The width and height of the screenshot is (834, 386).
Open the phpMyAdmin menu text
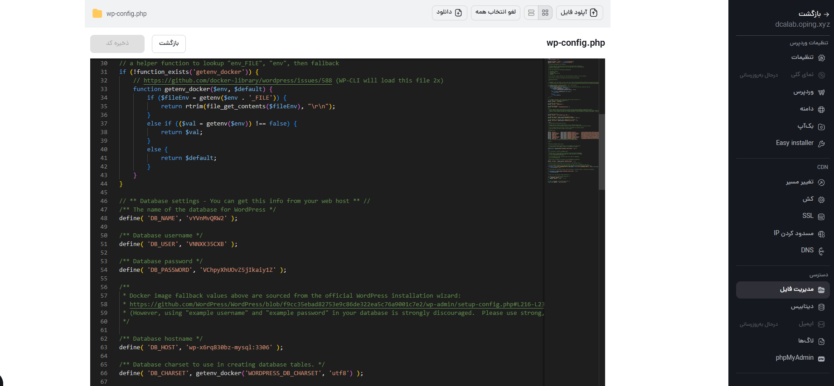[x=795, y=358]
